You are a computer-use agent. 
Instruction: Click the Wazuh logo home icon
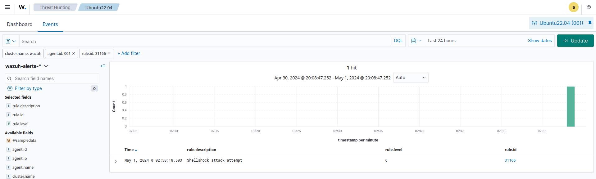point(22,7)
